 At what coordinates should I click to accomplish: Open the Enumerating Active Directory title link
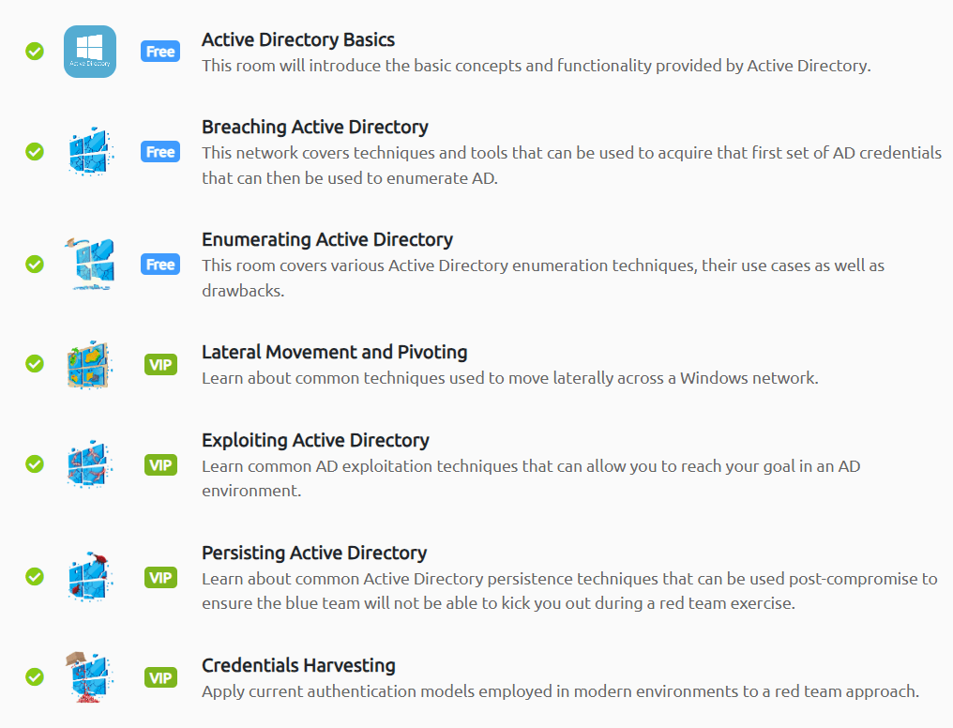pyautogui.click(x=327, y=240)
